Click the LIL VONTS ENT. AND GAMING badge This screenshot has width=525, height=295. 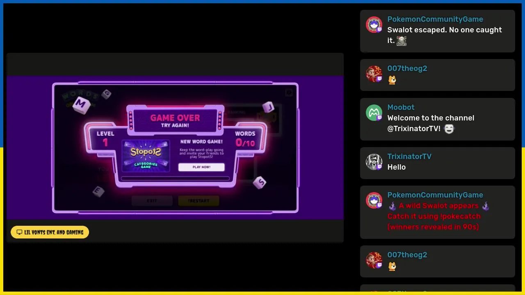coord(50,232)
